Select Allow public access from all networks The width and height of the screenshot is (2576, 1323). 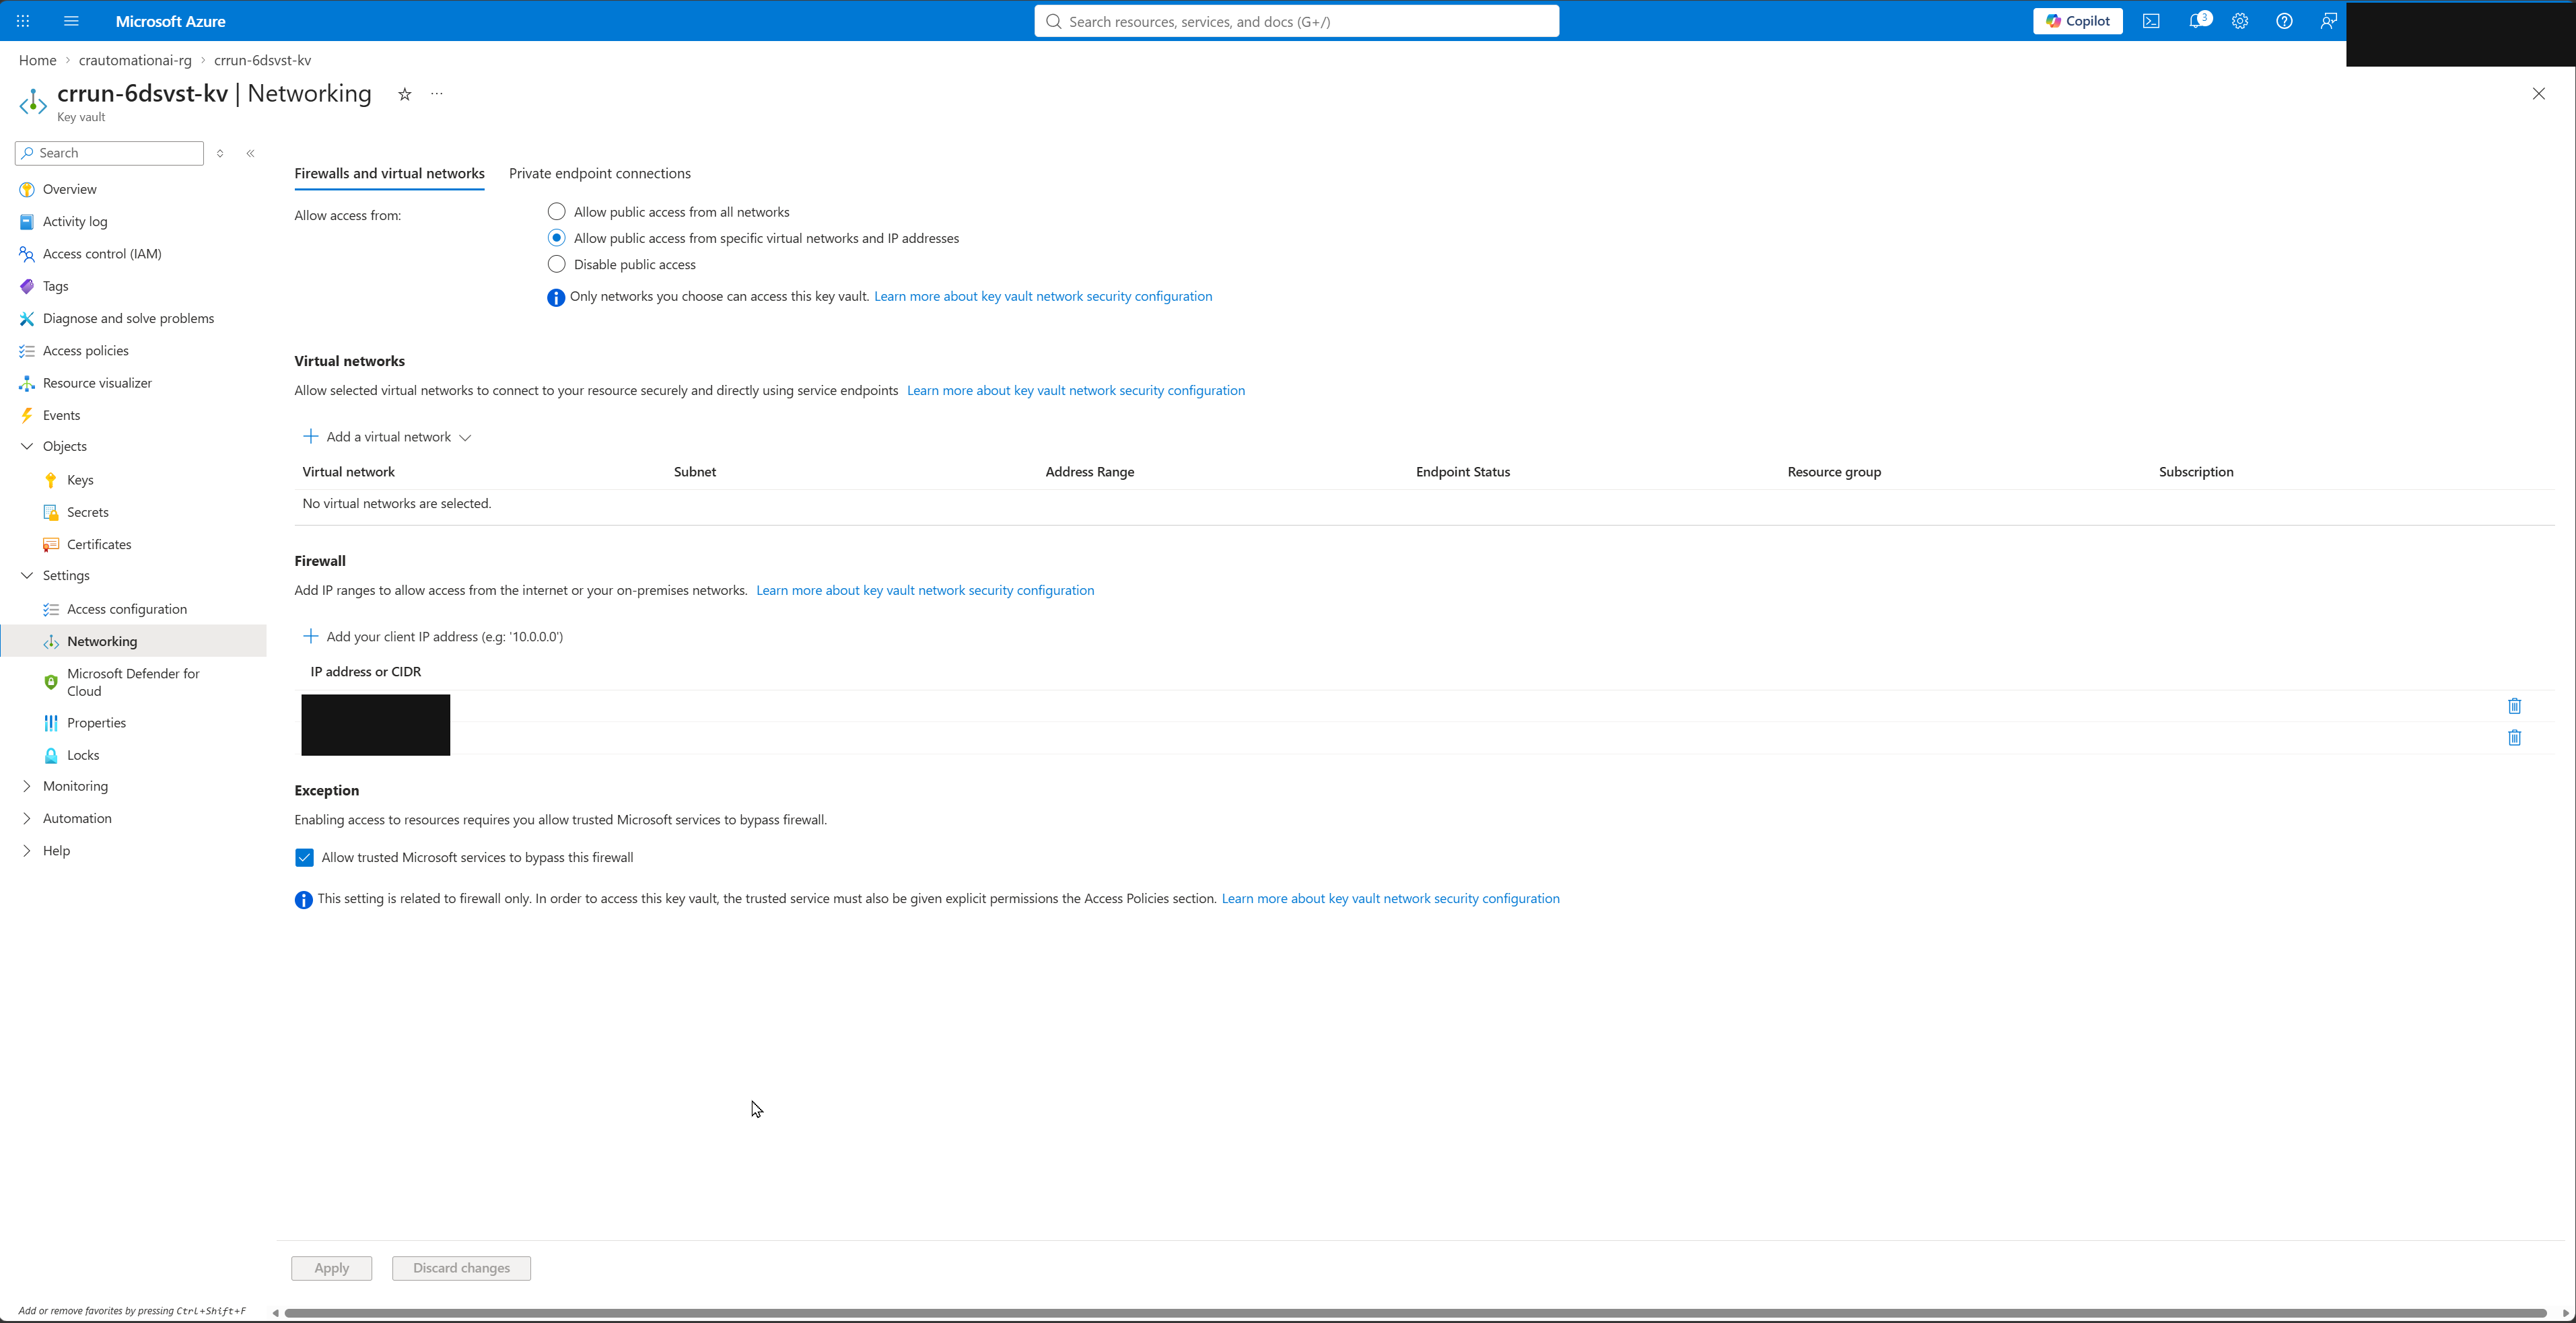click(x=557, y=212)
